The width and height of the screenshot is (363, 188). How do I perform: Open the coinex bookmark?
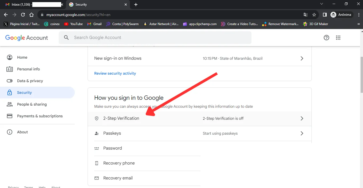tap(52, 24)
